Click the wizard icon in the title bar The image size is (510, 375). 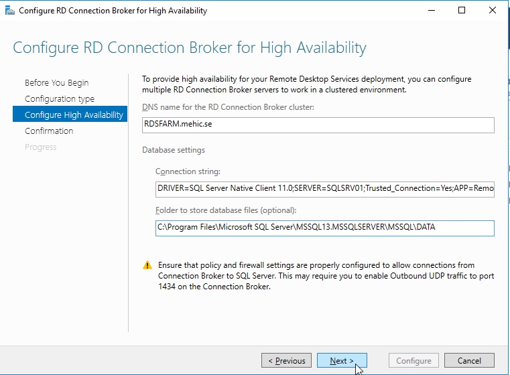[9, 11]
